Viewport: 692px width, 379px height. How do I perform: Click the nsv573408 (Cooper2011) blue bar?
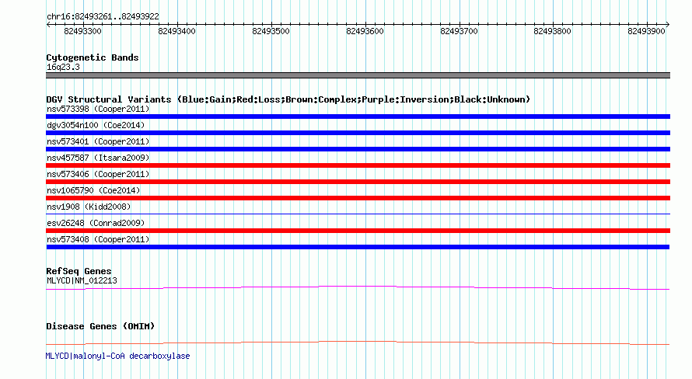(x=358, y=247)
